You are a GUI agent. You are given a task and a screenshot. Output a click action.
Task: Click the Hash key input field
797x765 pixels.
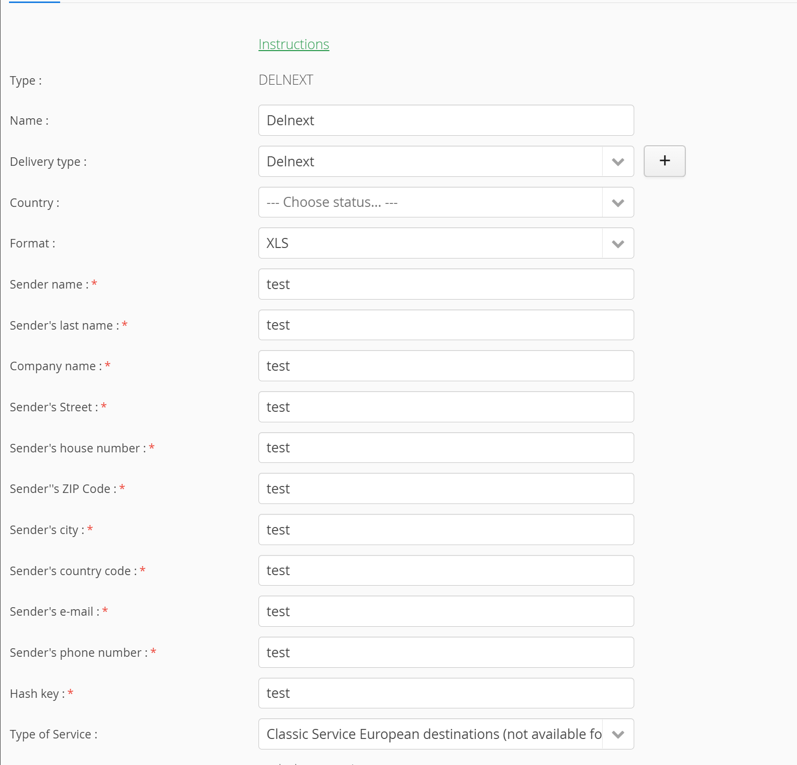pos(446,693)
